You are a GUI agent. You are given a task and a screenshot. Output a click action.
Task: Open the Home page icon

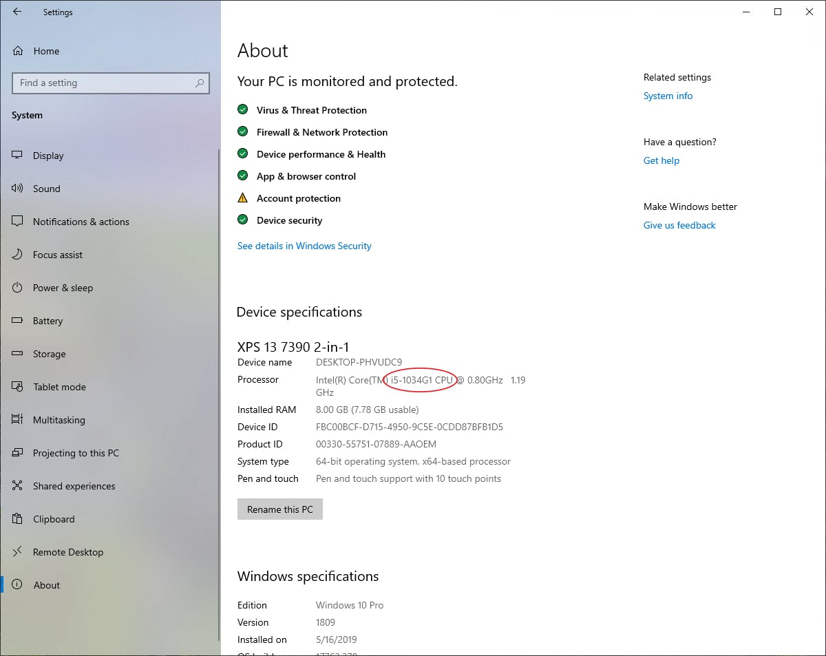[x=18, y=51]
